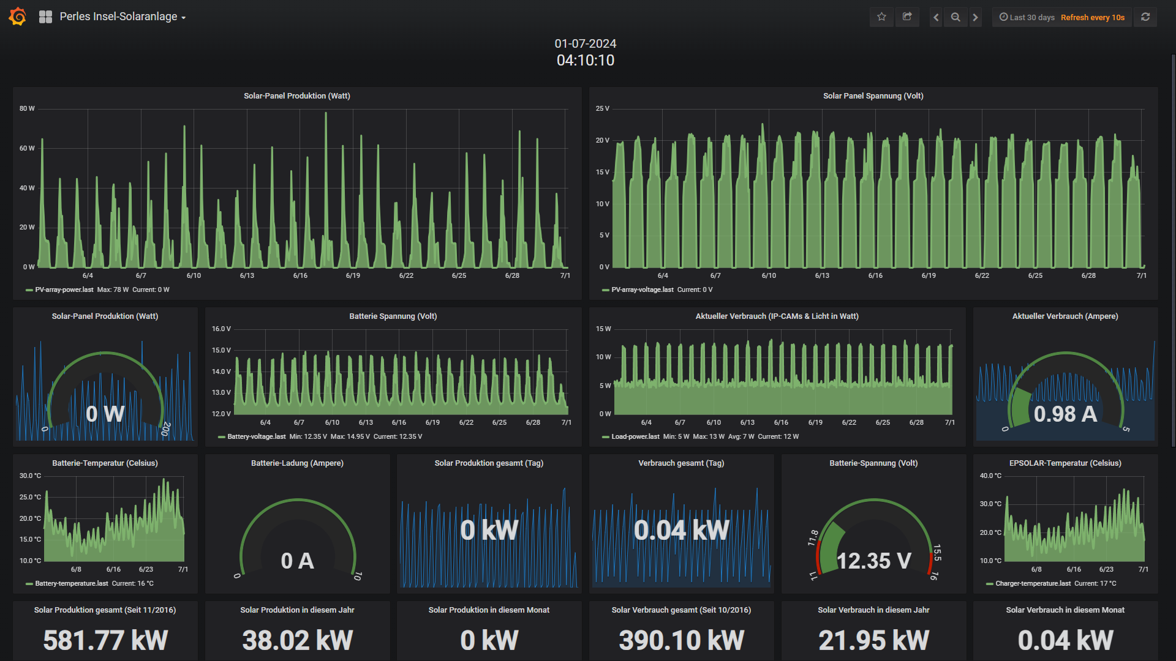Open Aktueller Verbrauch (Ampere) panel menu
Viewport: 1176px width, 661px height.
click(x=1065, y=316)
